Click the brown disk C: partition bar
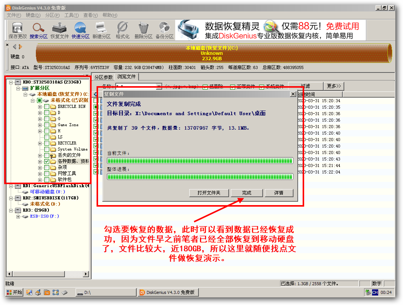 tap(214, 53)
